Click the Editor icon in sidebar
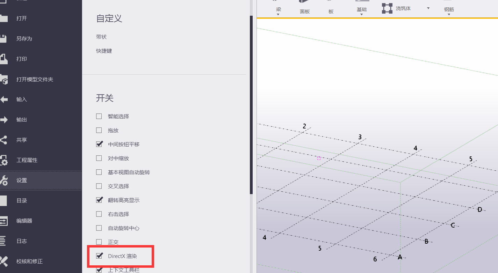The height and width of the screenshot is (273, 498). tap(3, 221)
